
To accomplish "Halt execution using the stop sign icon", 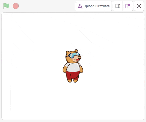I will (x=16, y=6).
